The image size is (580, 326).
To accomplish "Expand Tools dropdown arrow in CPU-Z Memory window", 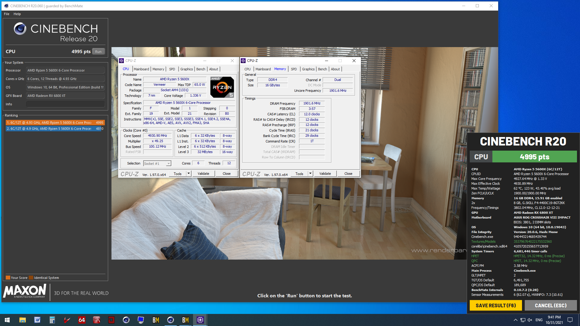I will 310,174.
